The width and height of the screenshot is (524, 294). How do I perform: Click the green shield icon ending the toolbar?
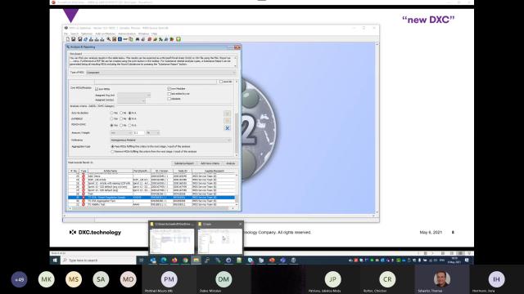coord(178,39)
